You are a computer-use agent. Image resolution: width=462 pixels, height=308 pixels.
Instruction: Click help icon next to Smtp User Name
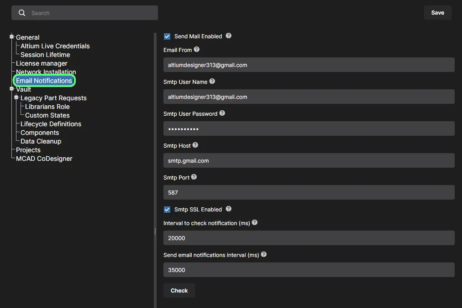(212, 82)
